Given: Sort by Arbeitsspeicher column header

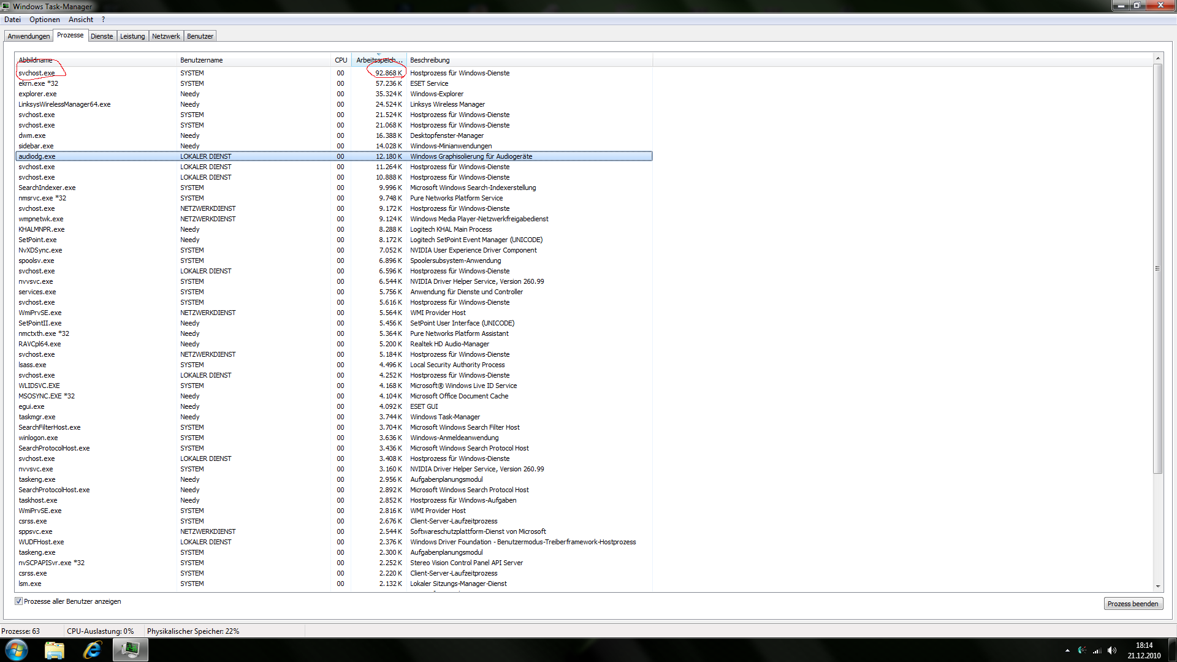Looking at the screenshot, I should pos(379,60).
